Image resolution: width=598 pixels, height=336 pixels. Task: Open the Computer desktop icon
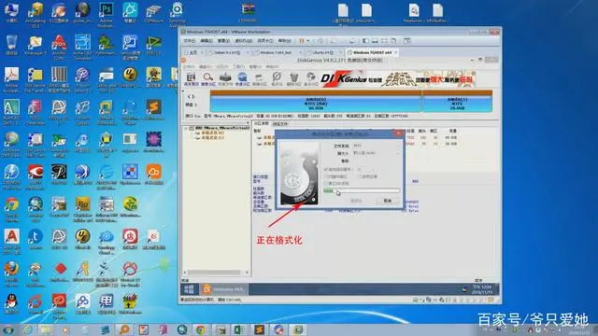(x=11, y=12)
